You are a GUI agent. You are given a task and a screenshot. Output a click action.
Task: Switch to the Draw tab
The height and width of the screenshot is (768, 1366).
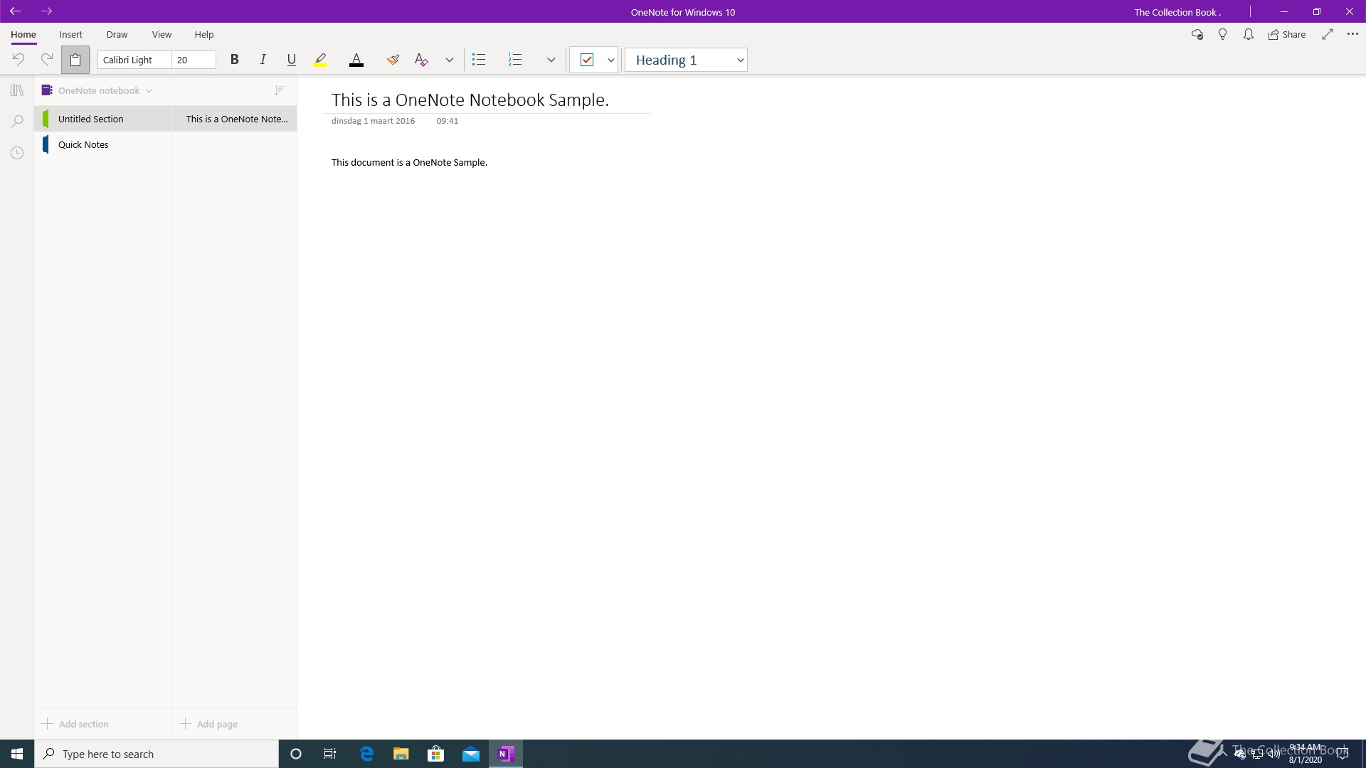[x=117, y=34]
